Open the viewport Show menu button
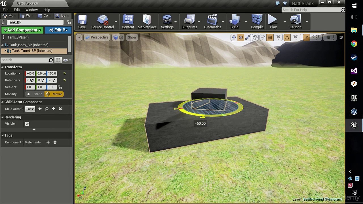363x204 pixels. click(132, 37)
